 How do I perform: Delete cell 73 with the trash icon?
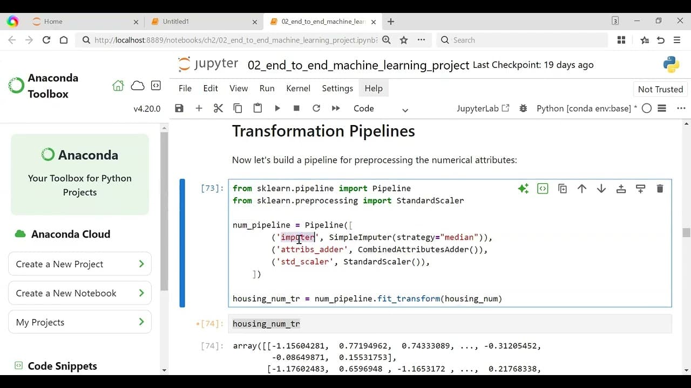(660, 189)
